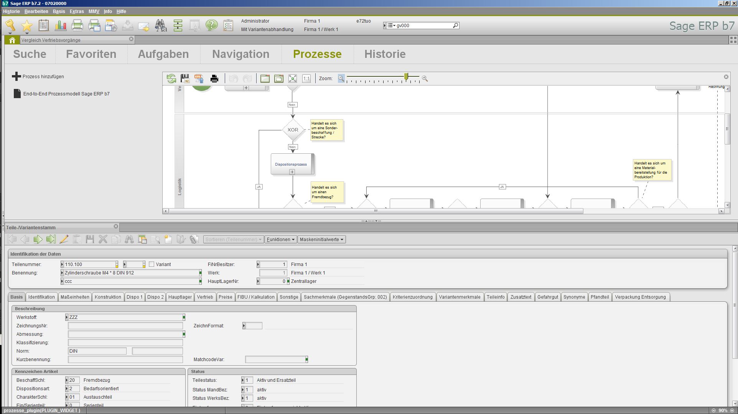Print the process diagram
The image size is (738, 414).
tap(214, 79)
